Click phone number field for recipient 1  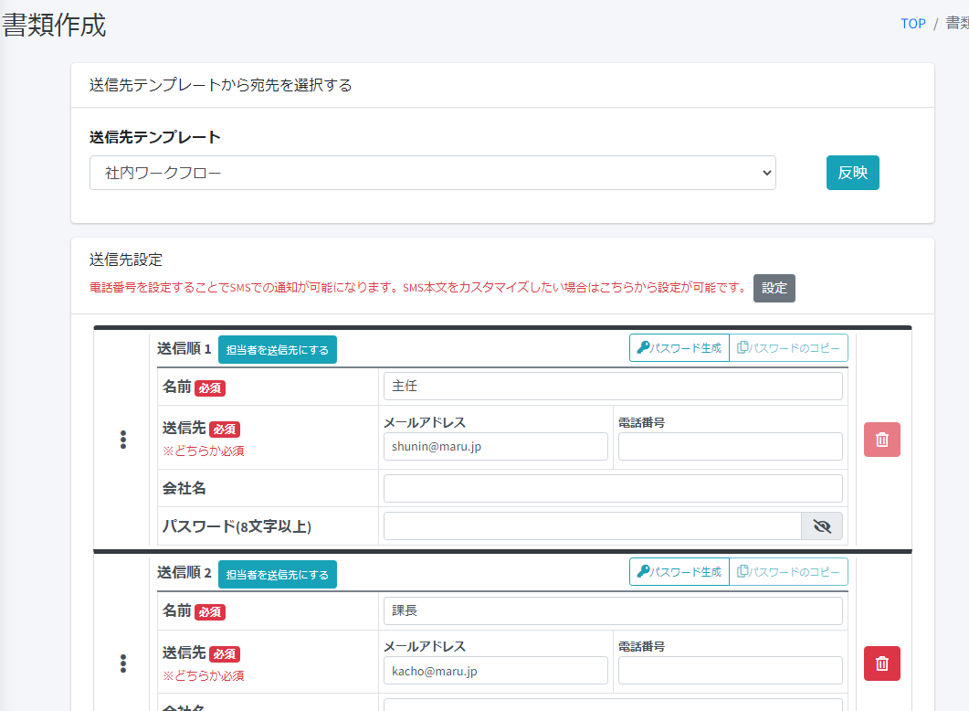(x=730, y=447)
